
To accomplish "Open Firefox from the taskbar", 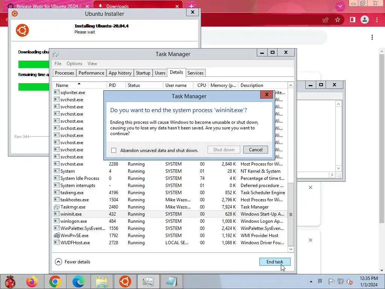I will [32, 281].
